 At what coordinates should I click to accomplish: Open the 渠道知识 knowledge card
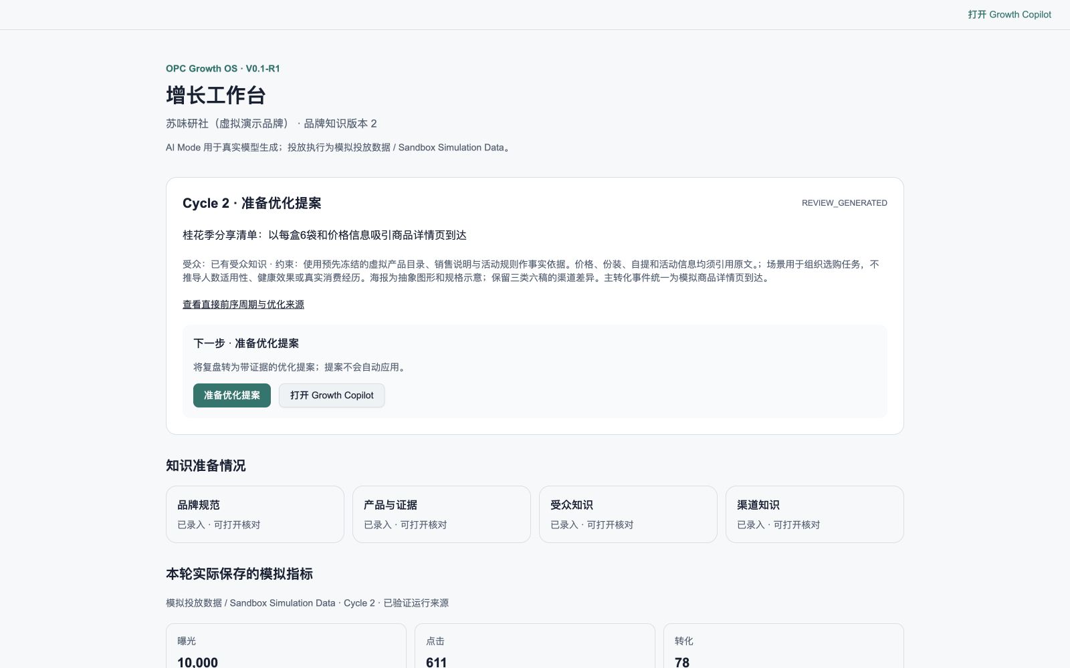815,514
